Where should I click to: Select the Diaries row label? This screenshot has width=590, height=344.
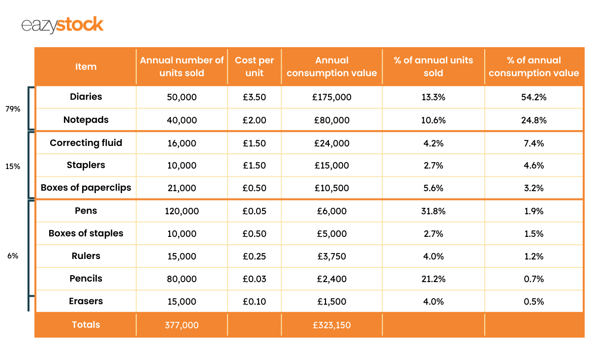point(86,97)
